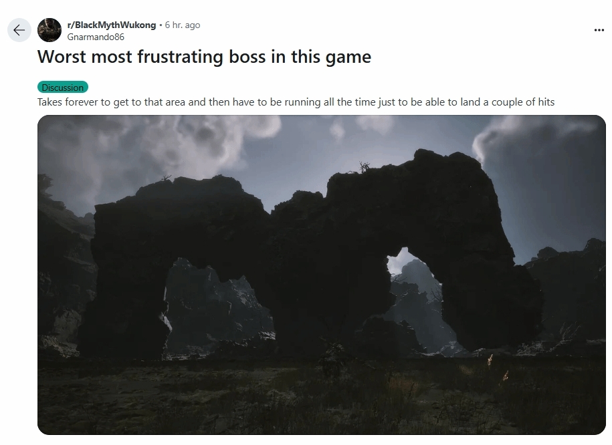
Task: Click the lit grass stalks in foreground
Action: 498,367
